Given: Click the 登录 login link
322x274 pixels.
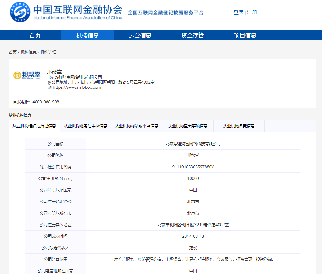Looking at the screenshot, I should (x=238, y=12).
